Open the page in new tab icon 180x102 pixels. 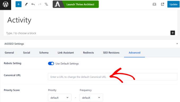(x=163, y=4)
